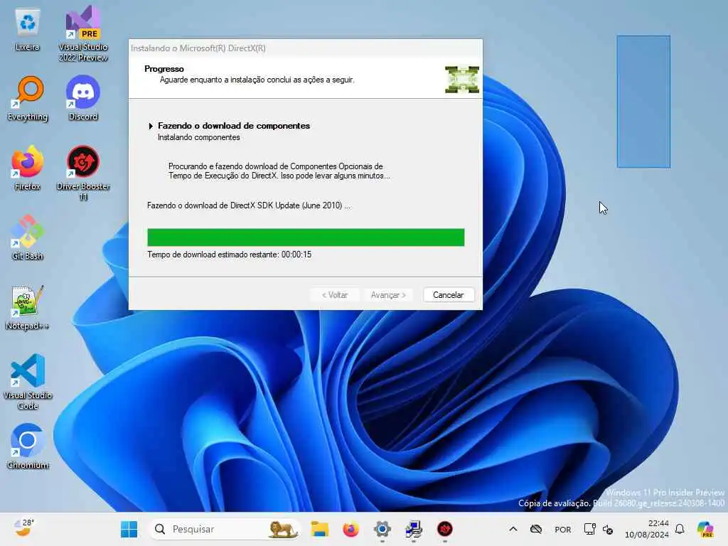728x546 pixels.
Task: Click the OneDrive cloud tray icon
Action: [536, 529]
